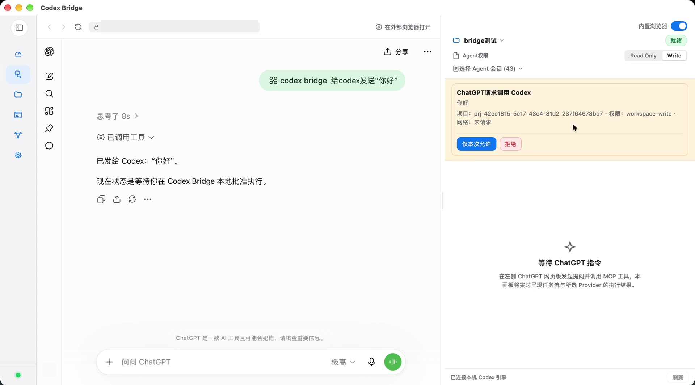Open more actions under the response
The image size is (695, 385).
pyautogui.click(x=148, y=199)
